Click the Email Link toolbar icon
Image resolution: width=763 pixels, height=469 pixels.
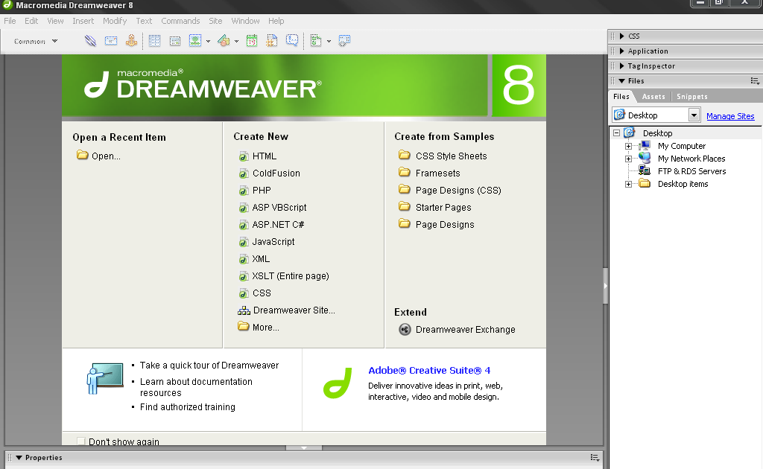pyautogui.click(x=110, y=40)
